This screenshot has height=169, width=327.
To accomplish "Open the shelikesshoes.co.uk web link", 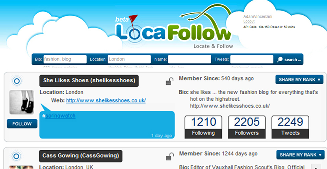I will 106,100.
